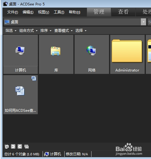Click the 总计 6 个对象 (1.0 MB) status text

[x=22, y=154]
